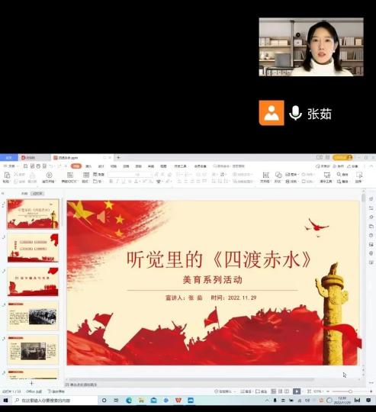This screenshot has width=376, height=412.
Task: Open the Insert ribbon tab
Action: click(88, 166)
